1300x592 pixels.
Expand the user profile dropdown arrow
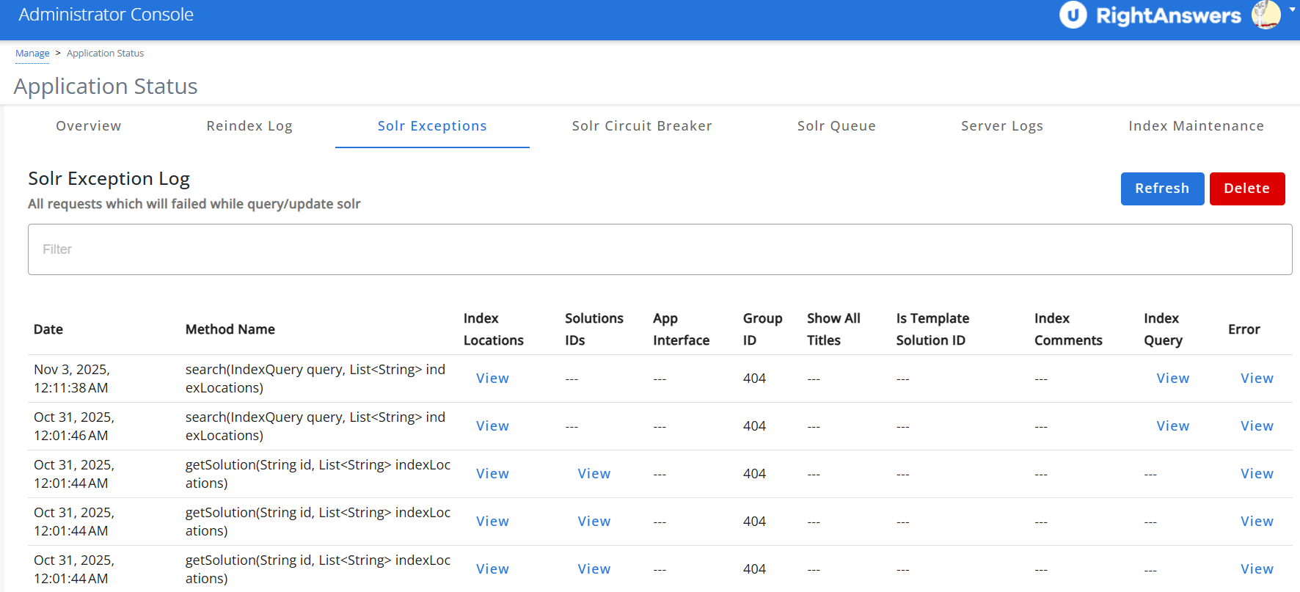click(x=1292, y=10)
